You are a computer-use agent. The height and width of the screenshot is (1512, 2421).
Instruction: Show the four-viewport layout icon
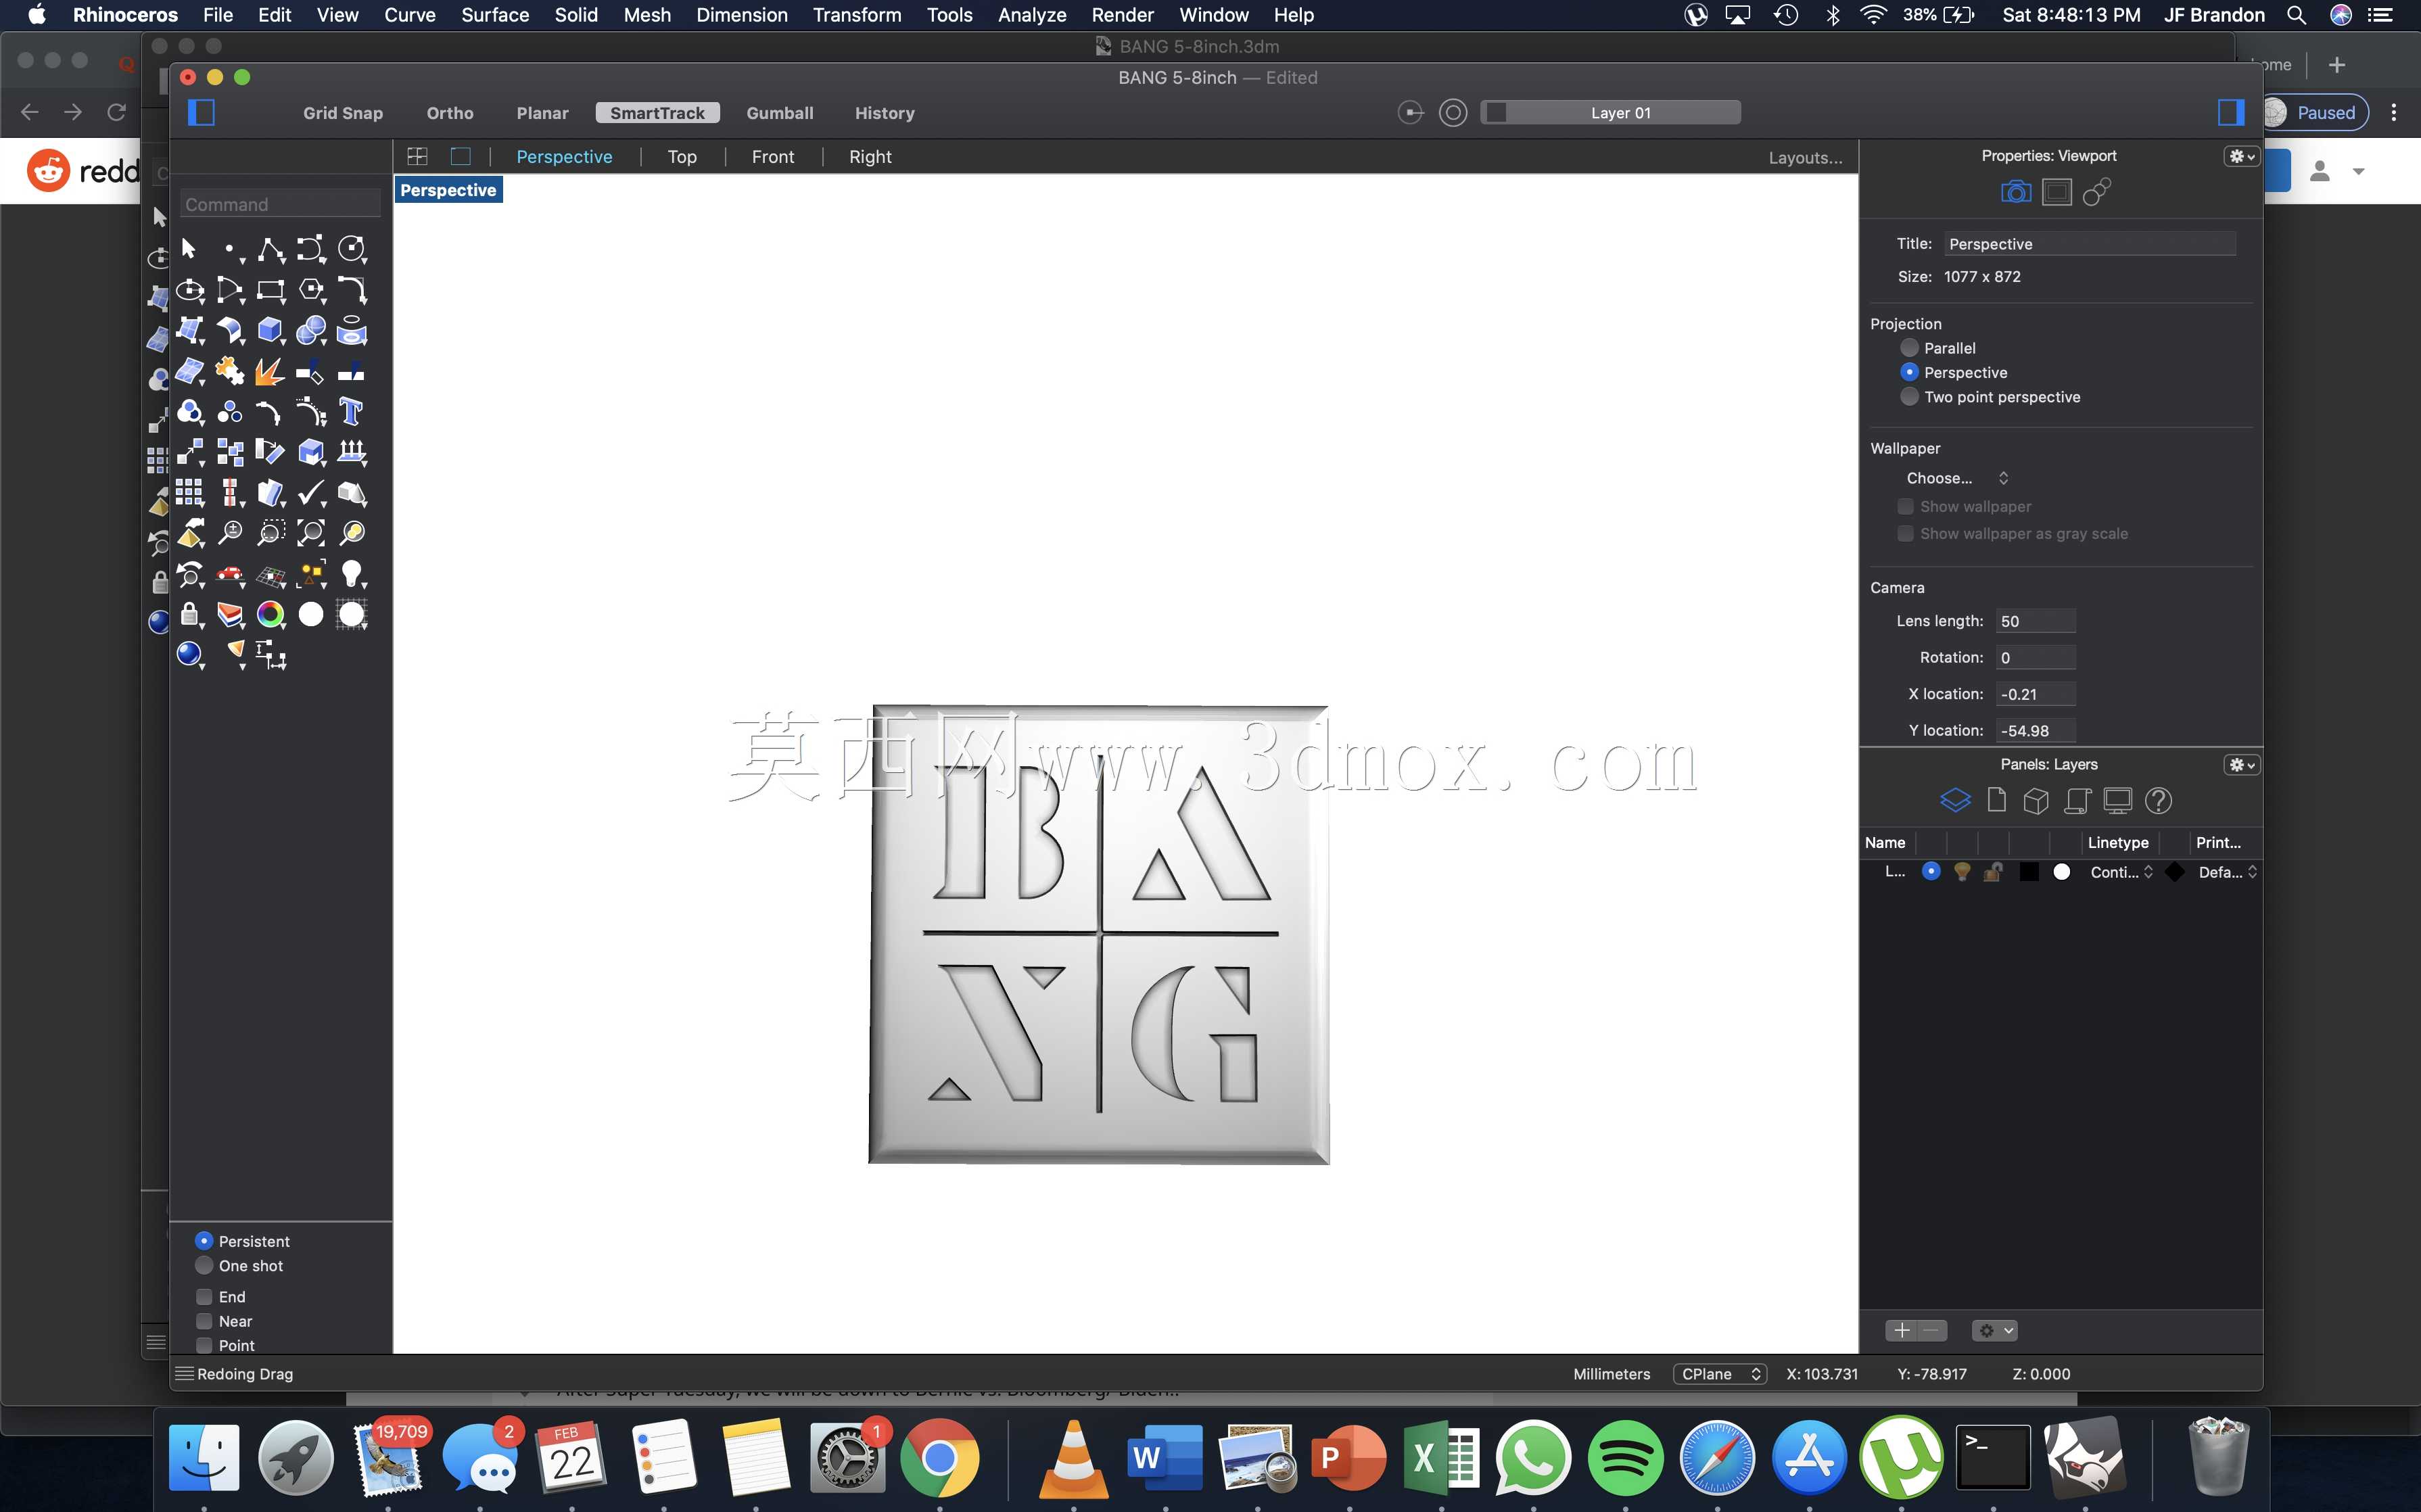pyautogui.click(x=417, y=156)
